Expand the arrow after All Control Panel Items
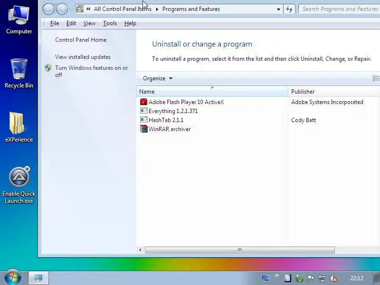 click(x=157, y=9)
